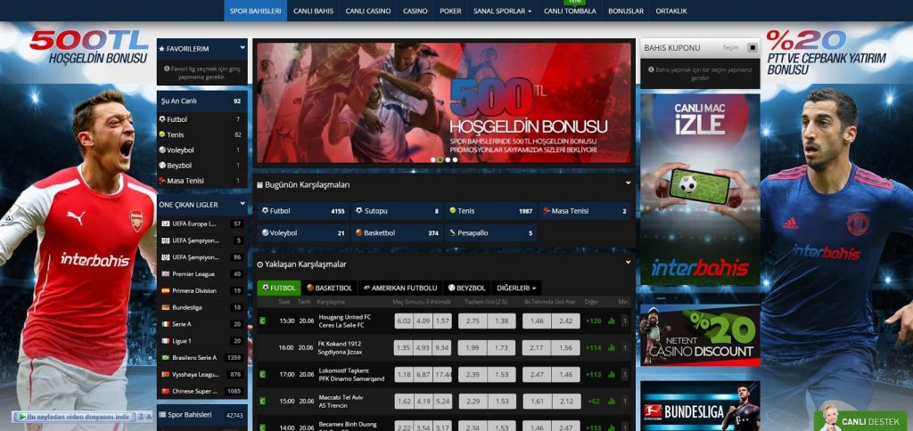Open the Diğerleri sports dropdown
Image resolution: width=913 pixels, height=431 pixels.
click(516, 288)
